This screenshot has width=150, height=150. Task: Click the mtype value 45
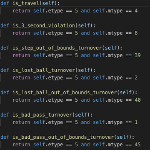137,145
